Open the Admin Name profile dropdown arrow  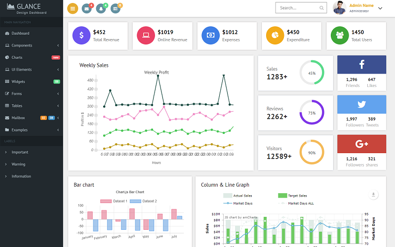coord(380,8)
